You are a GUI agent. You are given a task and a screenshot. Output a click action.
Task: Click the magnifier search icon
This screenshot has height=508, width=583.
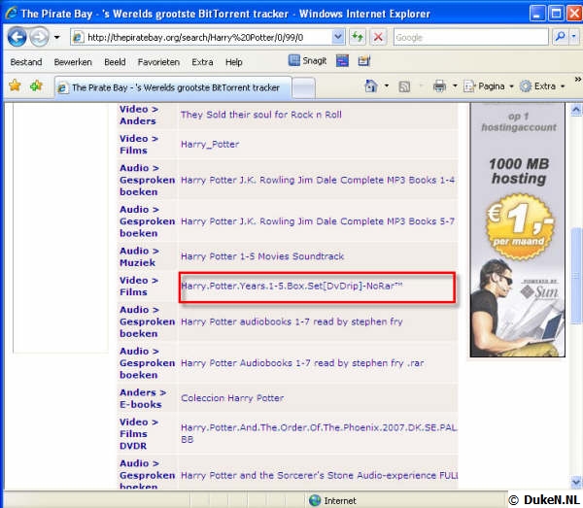point(560,37)
